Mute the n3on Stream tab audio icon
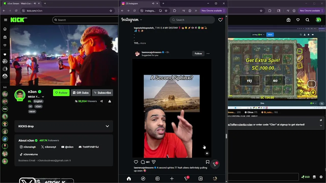The image size is (326, 183). 34,4
